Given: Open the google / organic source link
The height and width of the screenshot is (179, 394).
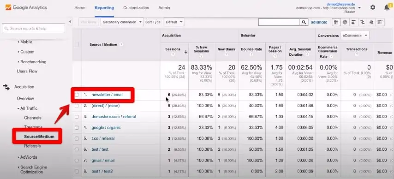Looking at the screenshot, I should pyautogui.click(x=106, y=128).
